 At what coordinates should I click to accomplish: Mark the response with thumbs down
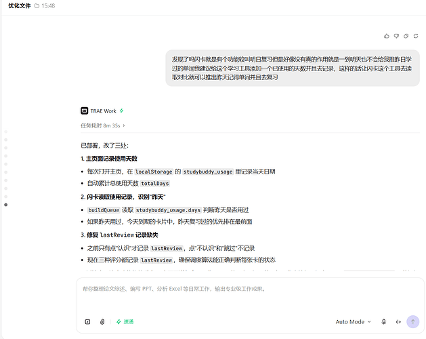pos(396,36)
